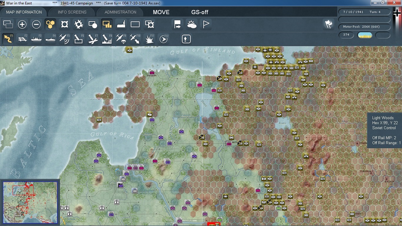Screen dimensions: 402x226
Task: Toggle the highlighted yellow bar-chart overlay icon
Action: [x=107, y=24]
